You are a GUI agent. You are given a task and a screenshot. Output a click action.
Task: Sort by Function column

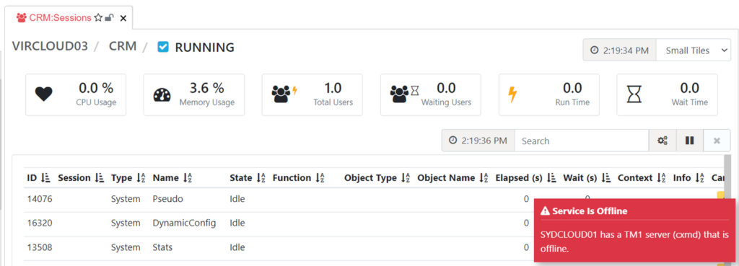[299, 178]
